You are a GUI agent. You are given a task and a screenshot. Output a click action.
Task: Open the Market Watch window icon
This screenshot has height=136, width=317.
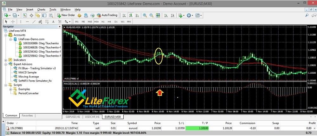point(25,15)
